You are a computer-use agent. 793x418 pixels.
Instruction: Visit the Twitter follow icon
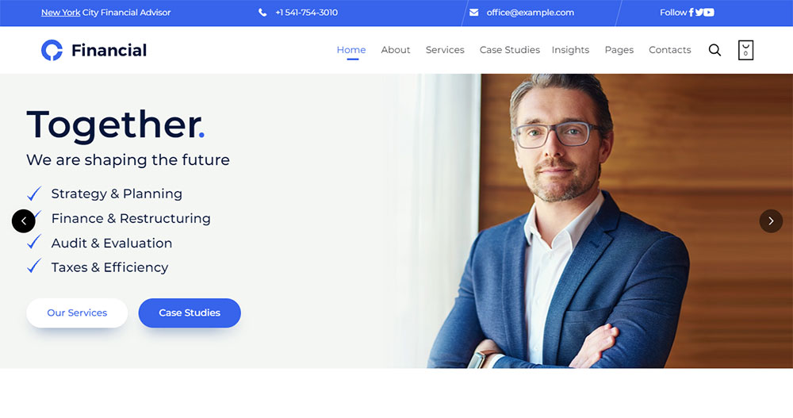click(699, 13)
